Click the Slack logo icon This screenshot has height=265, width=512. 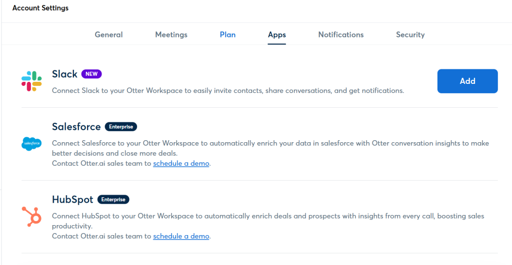point(31,81)
